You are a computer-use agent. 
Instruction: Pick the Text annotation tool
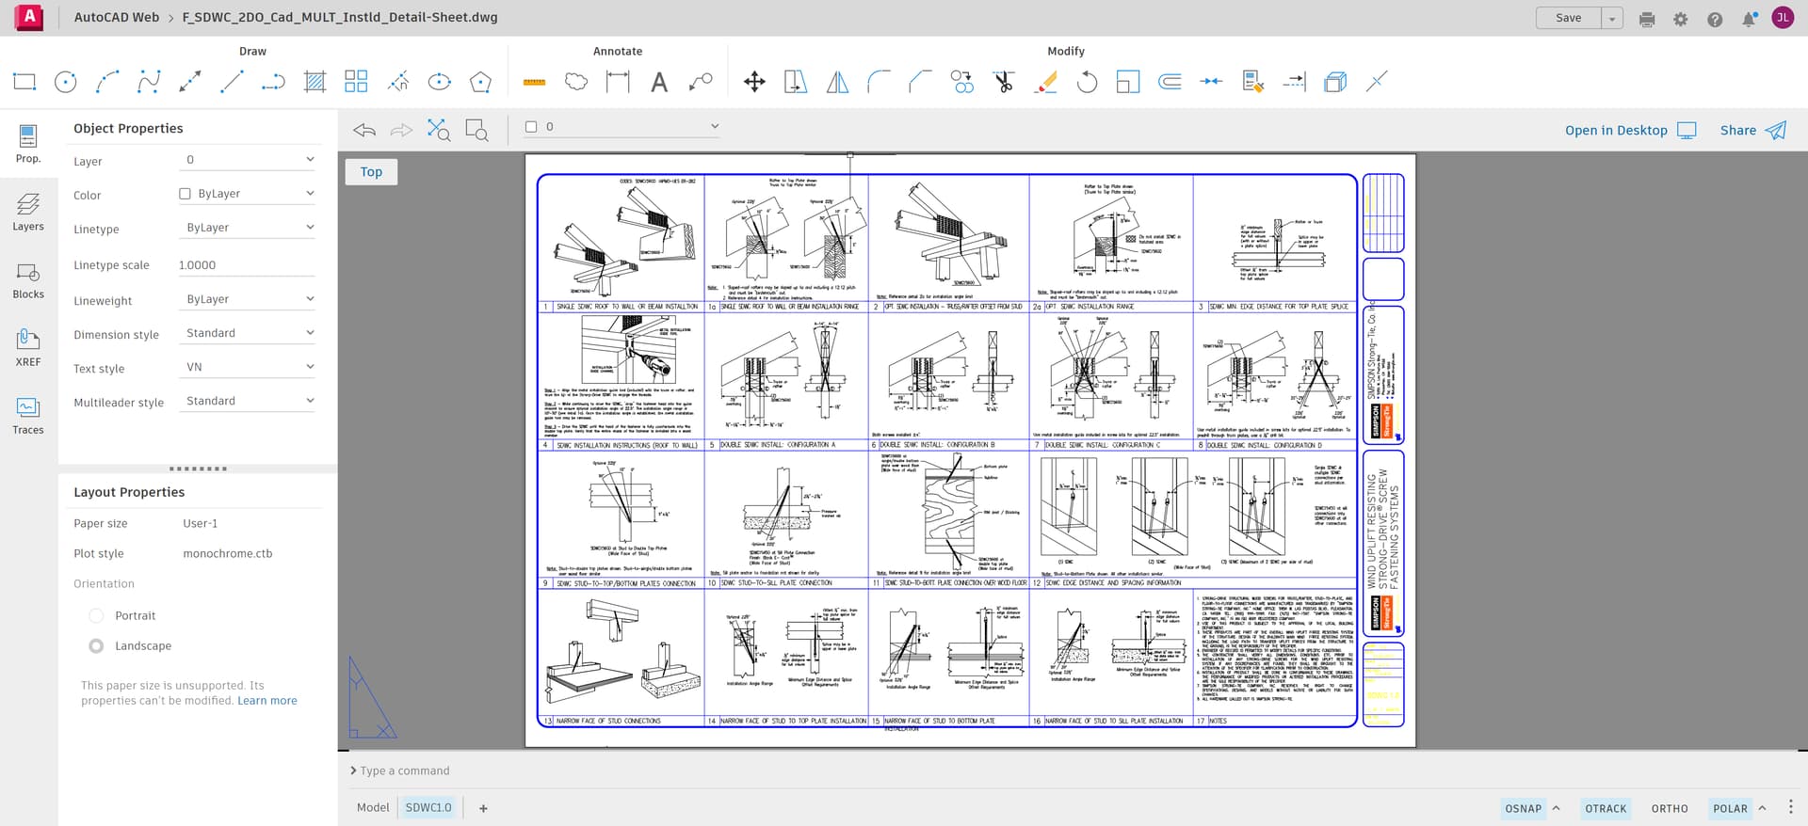[659, 82]
